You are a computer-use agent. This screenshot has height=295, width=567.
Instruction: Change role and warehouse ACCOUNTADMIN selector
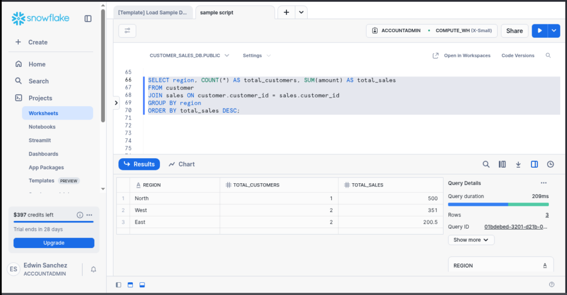tap(432, 31)
